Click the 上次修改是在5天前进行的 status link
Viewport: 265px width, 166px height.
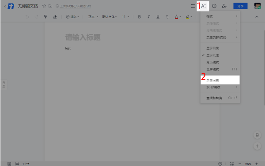point(76,6)
